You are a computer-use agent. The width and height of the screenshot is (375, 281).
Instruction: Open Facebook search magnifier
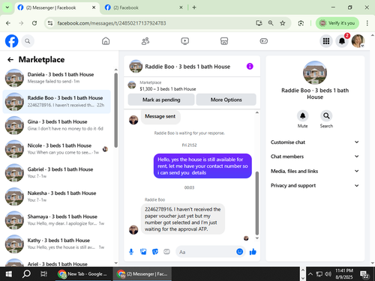[28, 41]
